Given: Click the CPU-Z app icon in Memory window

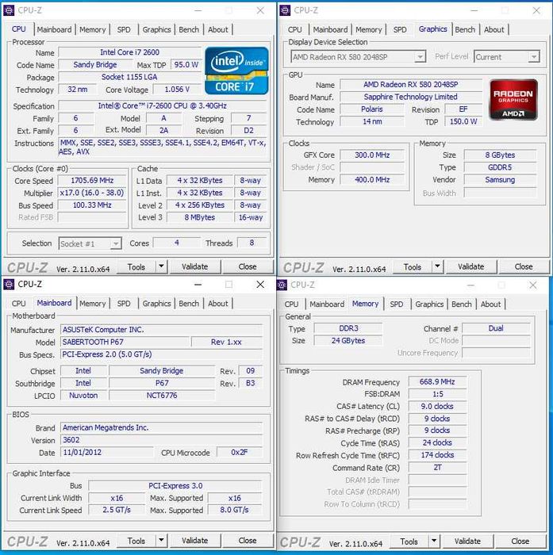Looking at the screenshot, I should click(x=282, y=285).
